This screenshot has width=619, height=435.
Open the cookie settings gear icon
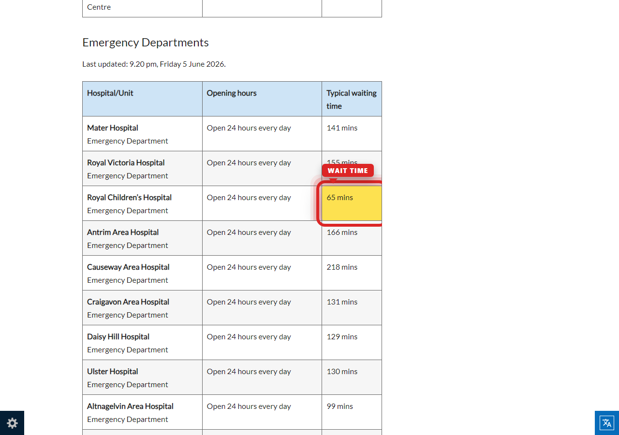pyautogui.click(x=12, y=423)
